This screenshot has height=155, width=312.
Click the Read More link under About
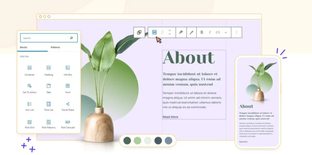170,117
